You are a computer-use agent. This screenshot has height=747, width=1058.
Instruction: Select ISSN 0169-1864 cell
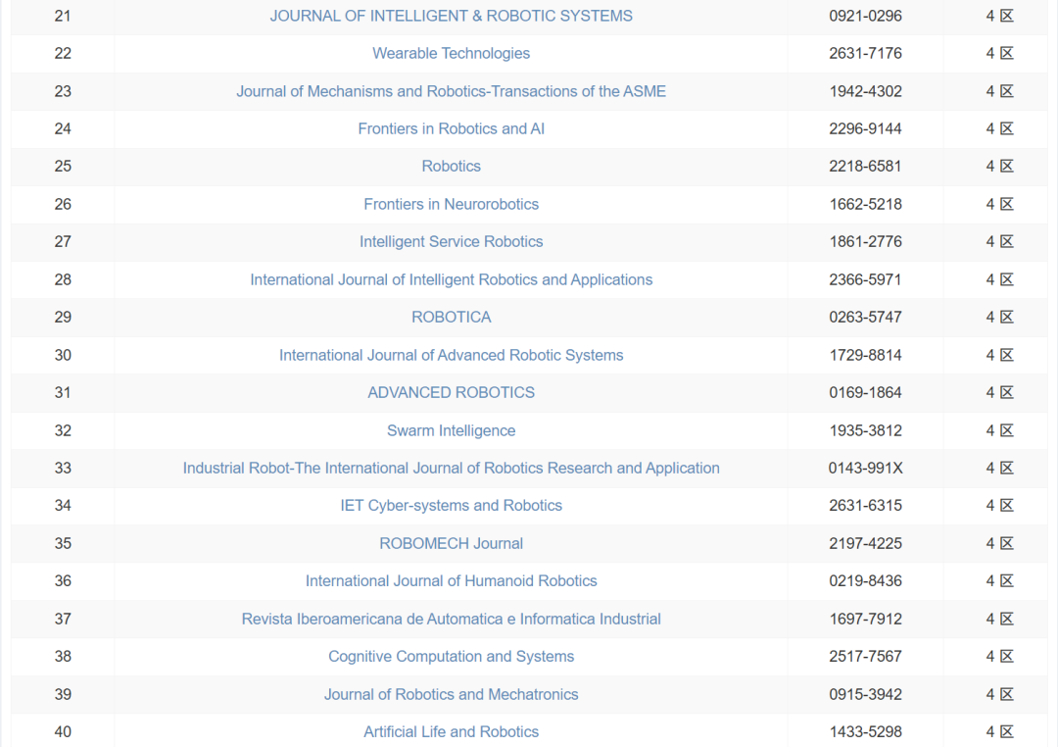(x=865, y=392)
